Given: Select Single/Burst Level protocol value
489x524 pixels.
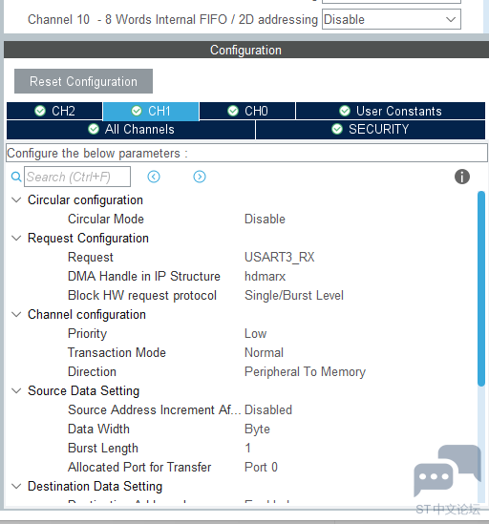Looking at the screenshot, I should pos(293,296).
